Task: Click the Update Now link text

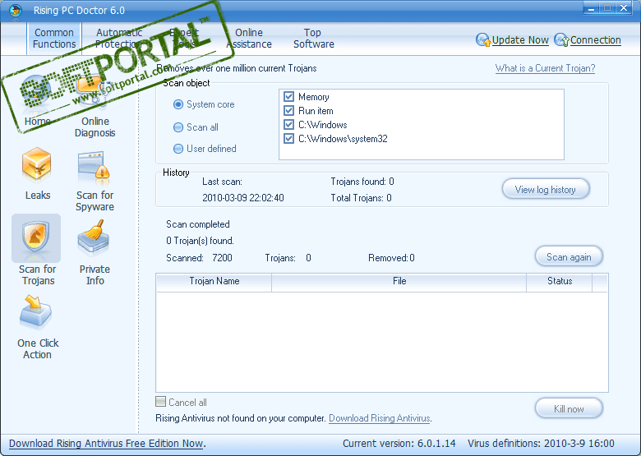Action: tap(520, 40)
